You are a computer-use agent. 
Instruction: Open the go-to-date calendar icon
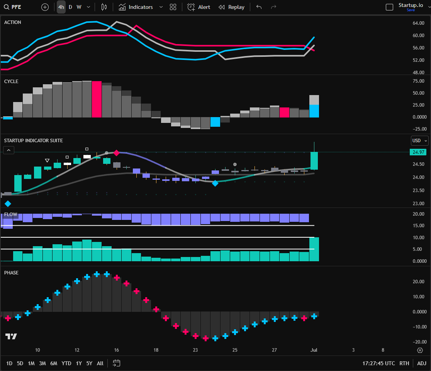click(x=116, y=363)
